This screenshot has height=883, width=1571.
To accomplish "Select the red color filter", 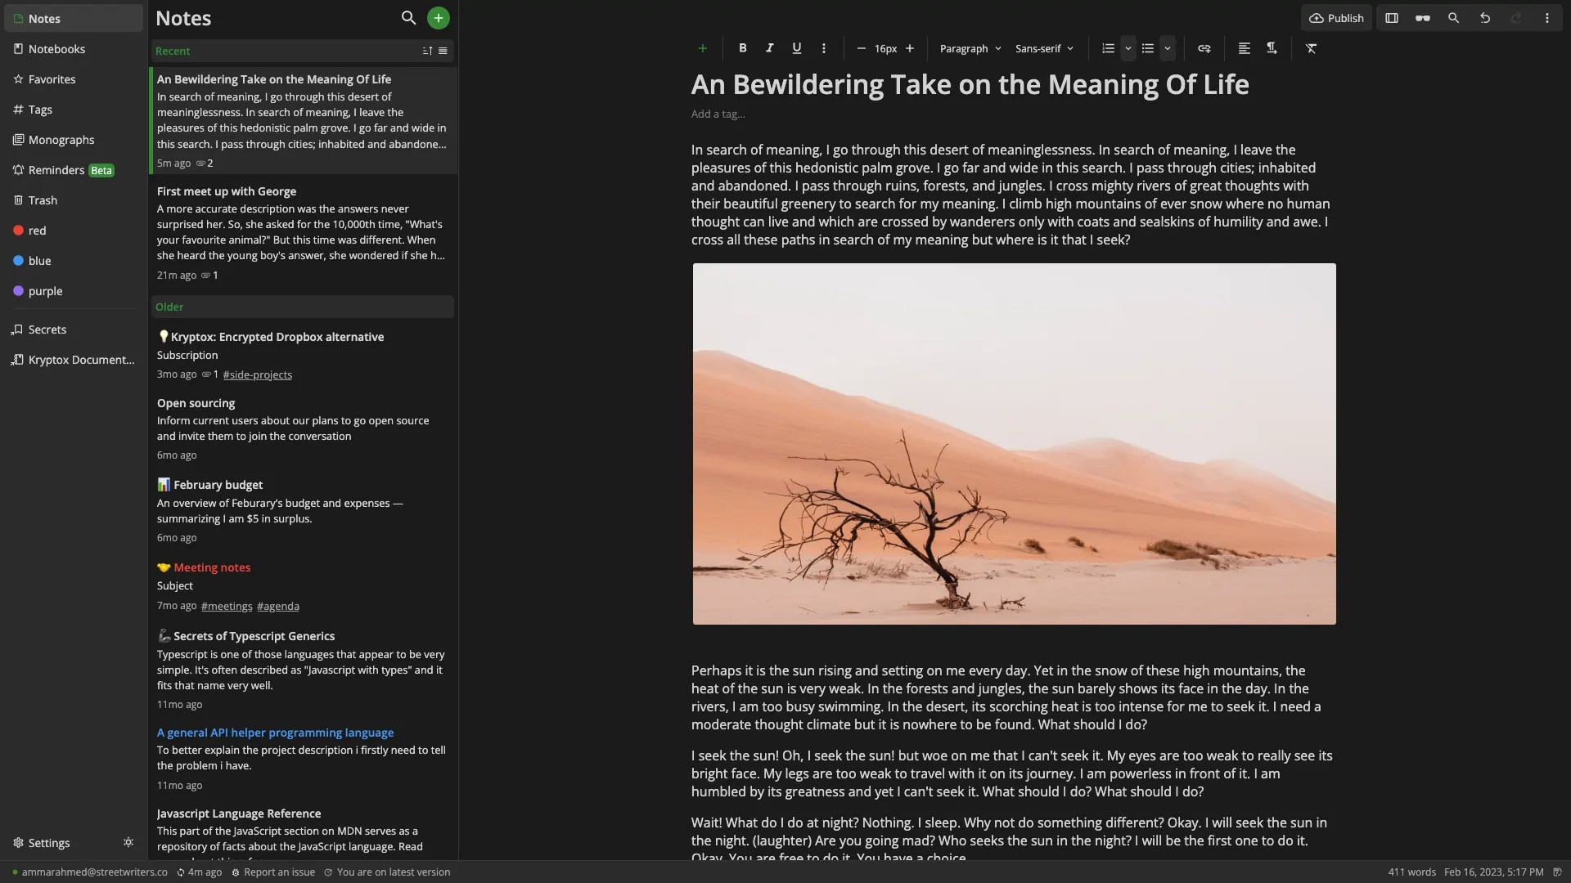I will pos(37,231).
